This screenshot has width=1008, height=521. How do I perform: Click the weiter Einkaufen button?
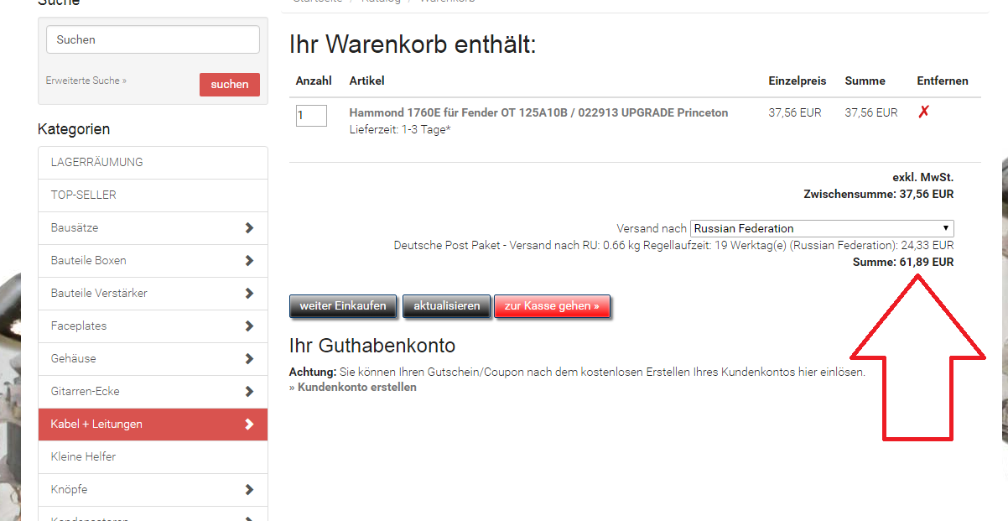tap(343, 306)
